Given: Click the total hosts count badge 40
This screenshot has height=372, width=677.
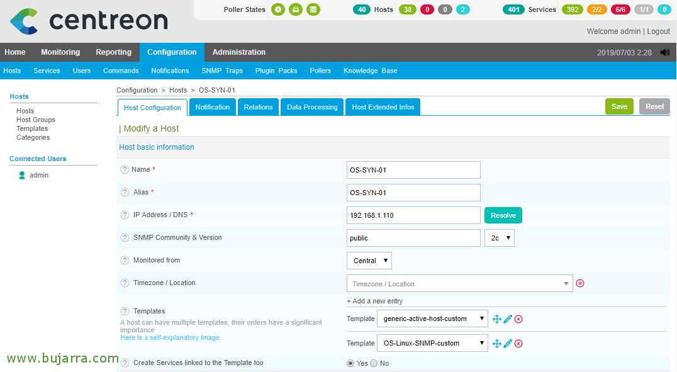Looking at the screenshot, I should (x=362, y=9).
